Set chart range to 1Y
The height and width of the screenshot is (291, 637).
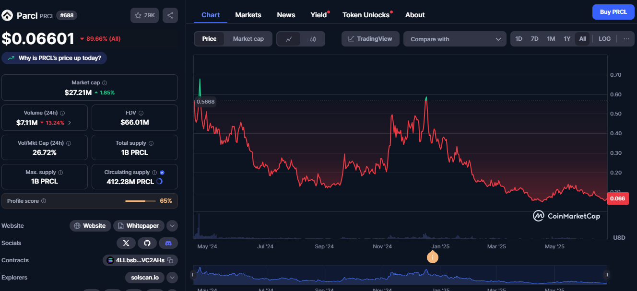567,39
